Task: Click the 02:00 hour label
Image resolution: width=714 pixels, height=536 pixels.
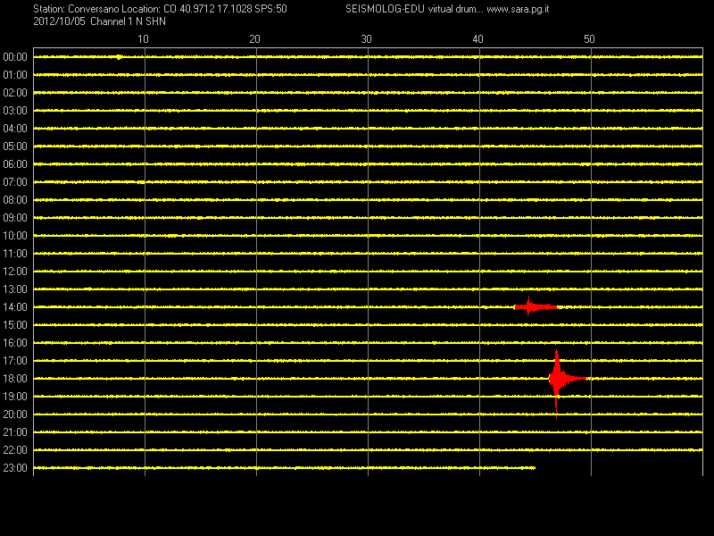Action: [15, 93]
